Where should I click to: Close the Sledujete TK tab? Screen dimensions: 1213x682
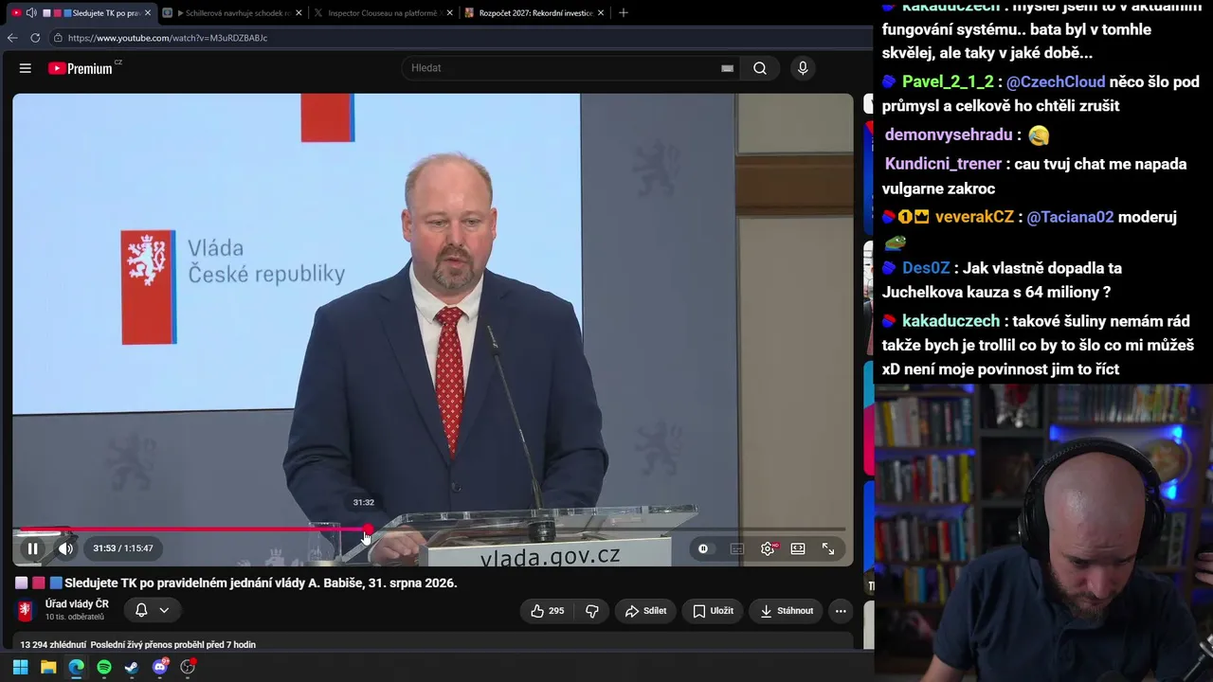(148, 13)
